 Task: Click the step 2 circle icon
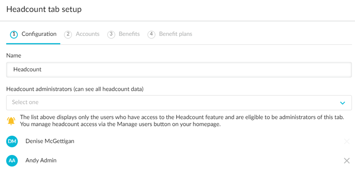(68, 34)
